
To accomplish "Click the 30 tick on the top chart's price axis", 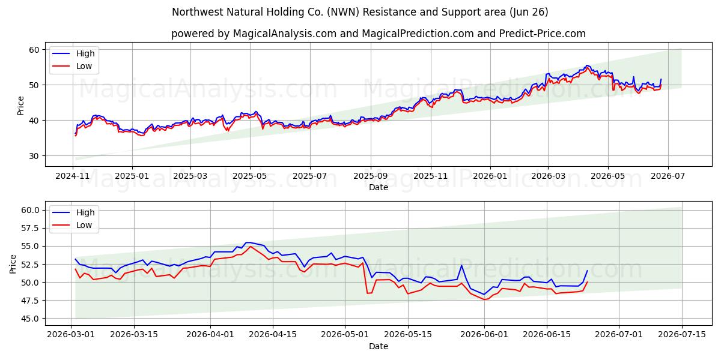I will [34, 156].
